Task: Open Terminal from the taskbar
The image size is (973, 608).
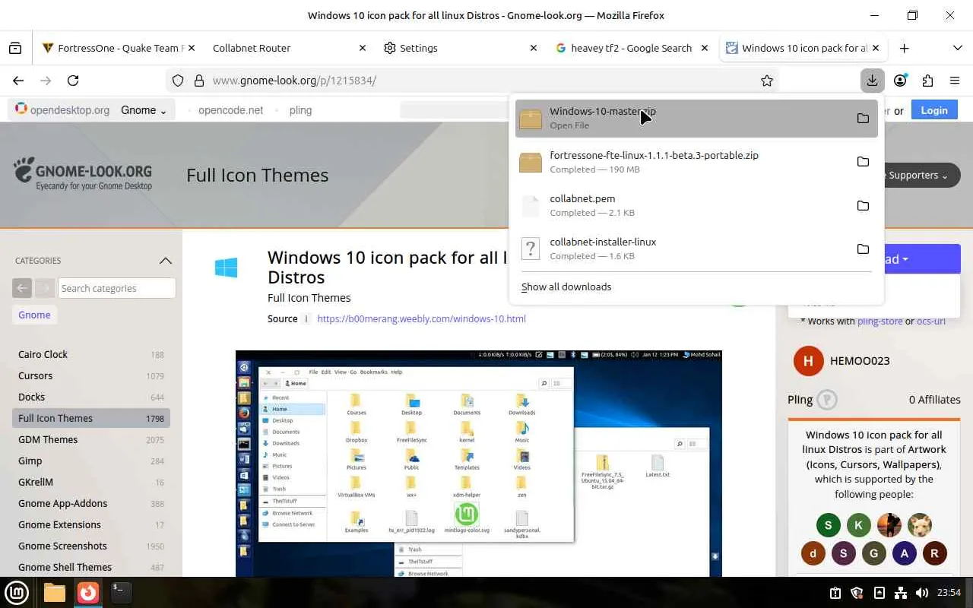Action: pos(121,592)
